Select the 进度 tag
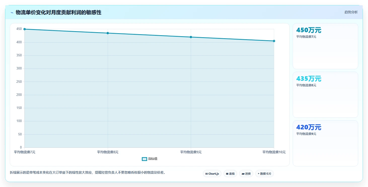This screenshot has width=368, height=187. [246, 174]
